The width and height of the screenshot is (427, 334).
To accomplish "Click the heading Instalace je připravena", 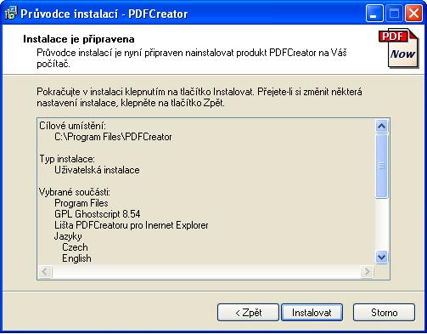I will click(x=79, y=39).
